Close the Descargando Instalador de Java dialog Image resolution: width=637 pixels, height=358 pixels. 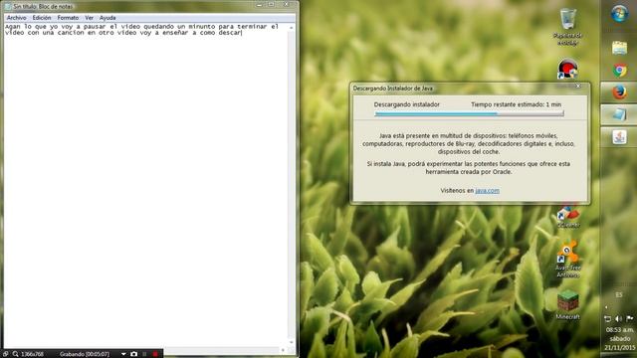tap(578, 87)
